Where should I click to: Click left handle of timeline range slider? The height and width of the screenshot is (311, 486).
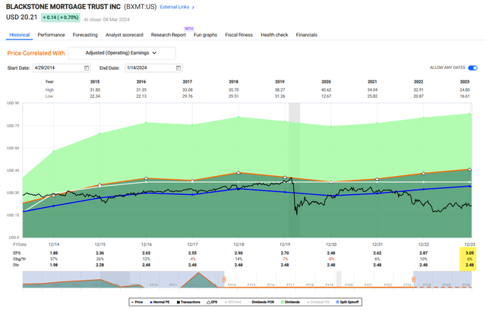[x=224, y=279]
